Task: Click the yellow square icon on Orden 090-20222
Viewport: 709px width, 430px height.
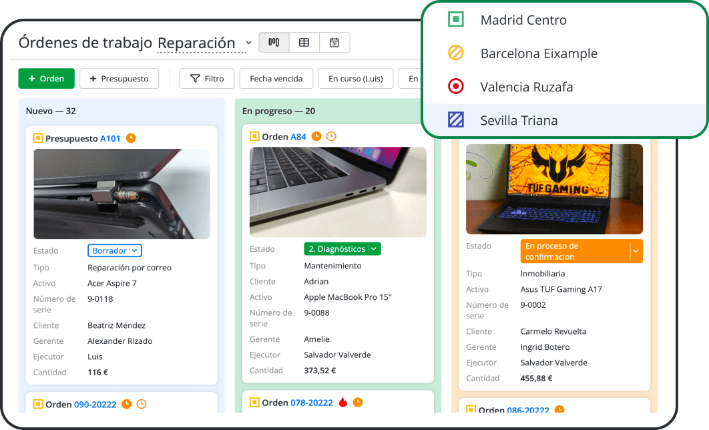Action: 38,404
